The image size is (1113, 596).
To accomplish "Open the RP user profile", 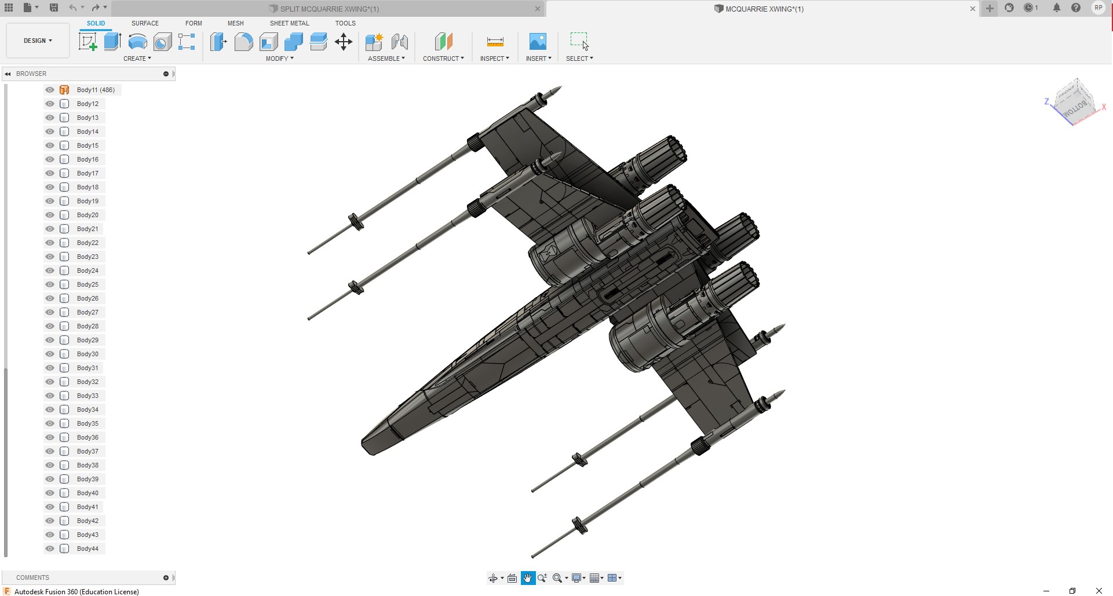I will [x=1098, y=8].
